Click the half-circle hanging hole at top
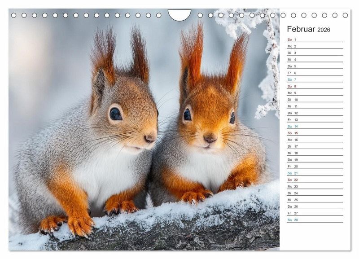Image resolution: width=359 pixels, height=259 pixels. pyautogui.click(x=179, y=14)
